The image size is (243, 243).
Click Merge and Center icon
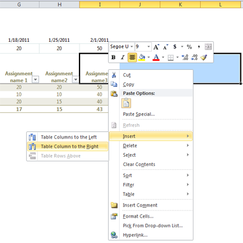(x=208, y=46)
